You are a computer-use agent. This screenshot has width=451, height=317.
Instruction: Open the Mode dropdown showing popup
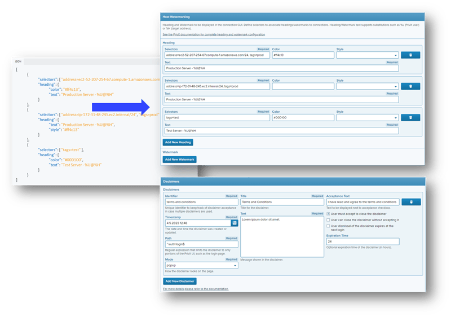pyautogui.click(x=200, y=265)
